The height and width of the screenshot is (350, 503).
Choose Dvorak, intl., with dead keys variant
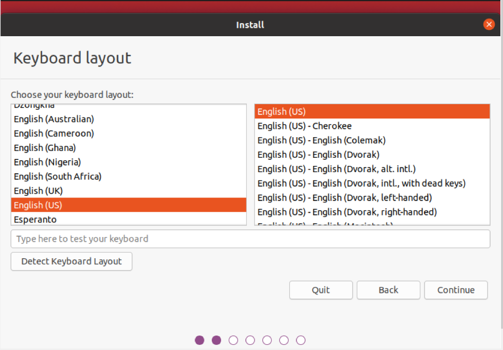[x=361, y=183]
